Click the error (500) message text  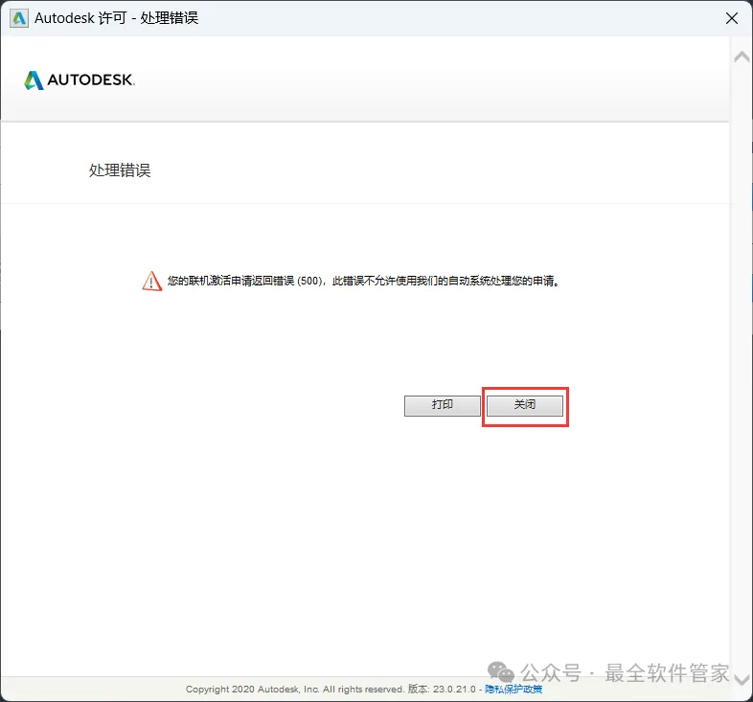[363, 281]
